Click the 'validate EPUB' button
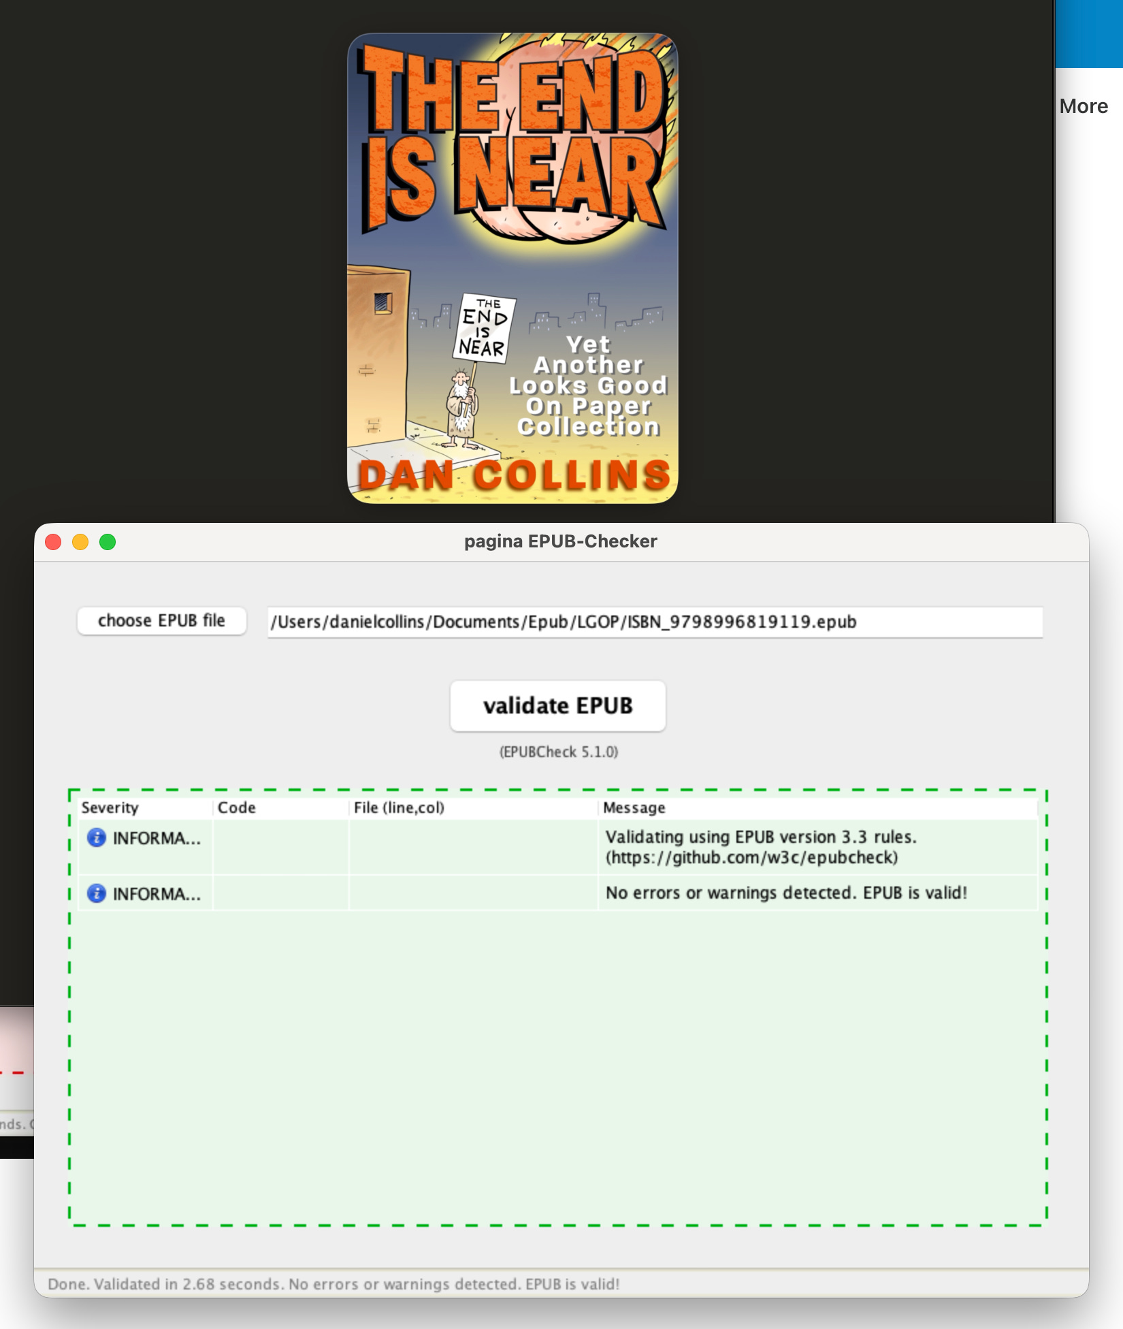 pyautogui.click(x=558, y=706)
